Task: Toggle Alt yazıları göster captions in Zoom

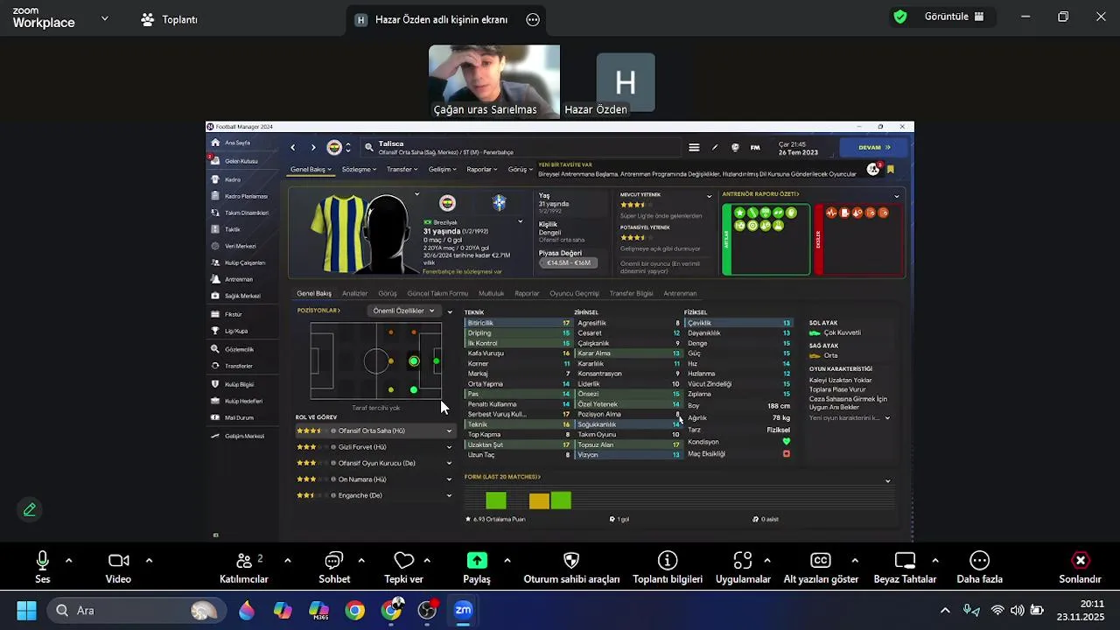Action: 821,567
